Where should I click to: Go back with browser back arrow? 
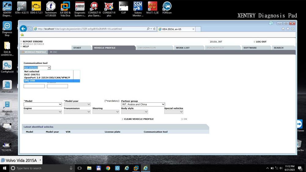click(23, 29)
